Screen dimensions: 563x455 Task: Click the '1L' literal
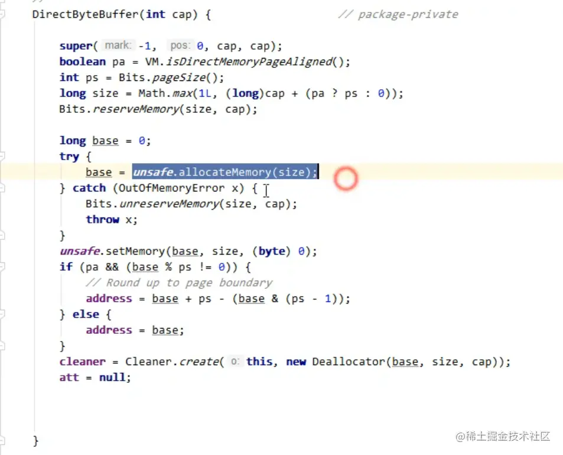point(204,93)
